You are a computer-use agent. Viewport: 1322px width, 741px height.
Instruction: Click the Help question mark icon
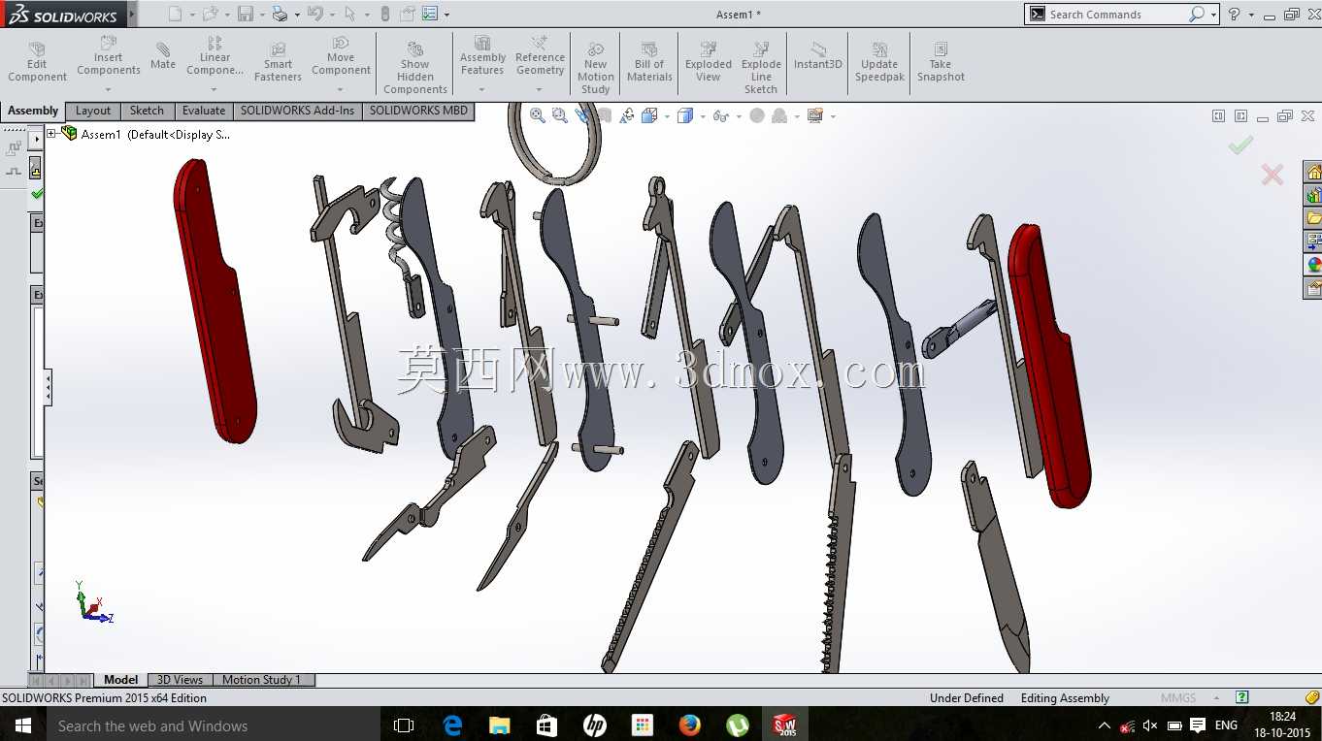click(x=1234, y=15)
